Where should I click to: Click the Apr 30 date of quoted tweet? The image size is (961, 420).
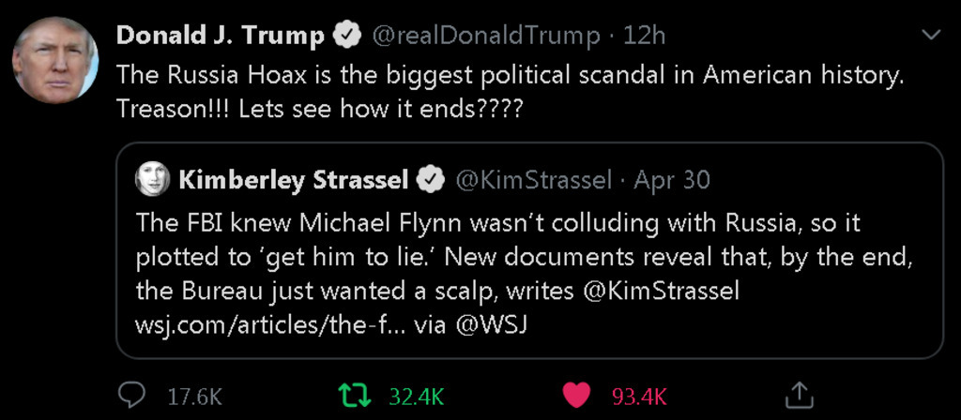pyautogui.click(x=672, y=179)
